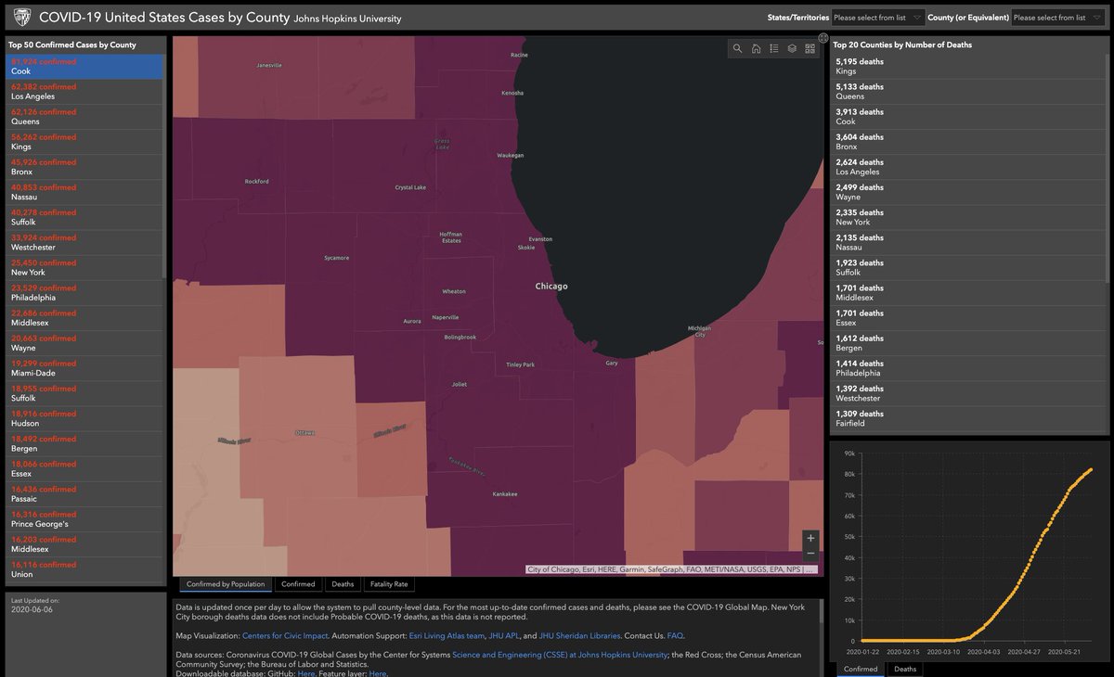Select Queens in confirmed cases list
1114x677 pixels.
[x=85, y=117]
